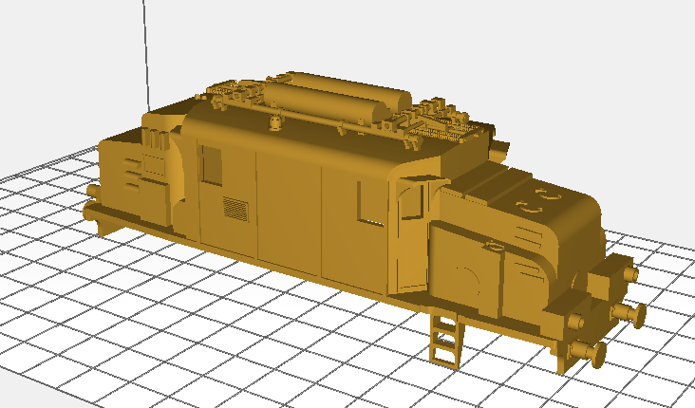The height and width of the screenshot is (408, 695).
Task: Click the square window beside the cab door
Action: pyautogui.click(x=371, y=203)
